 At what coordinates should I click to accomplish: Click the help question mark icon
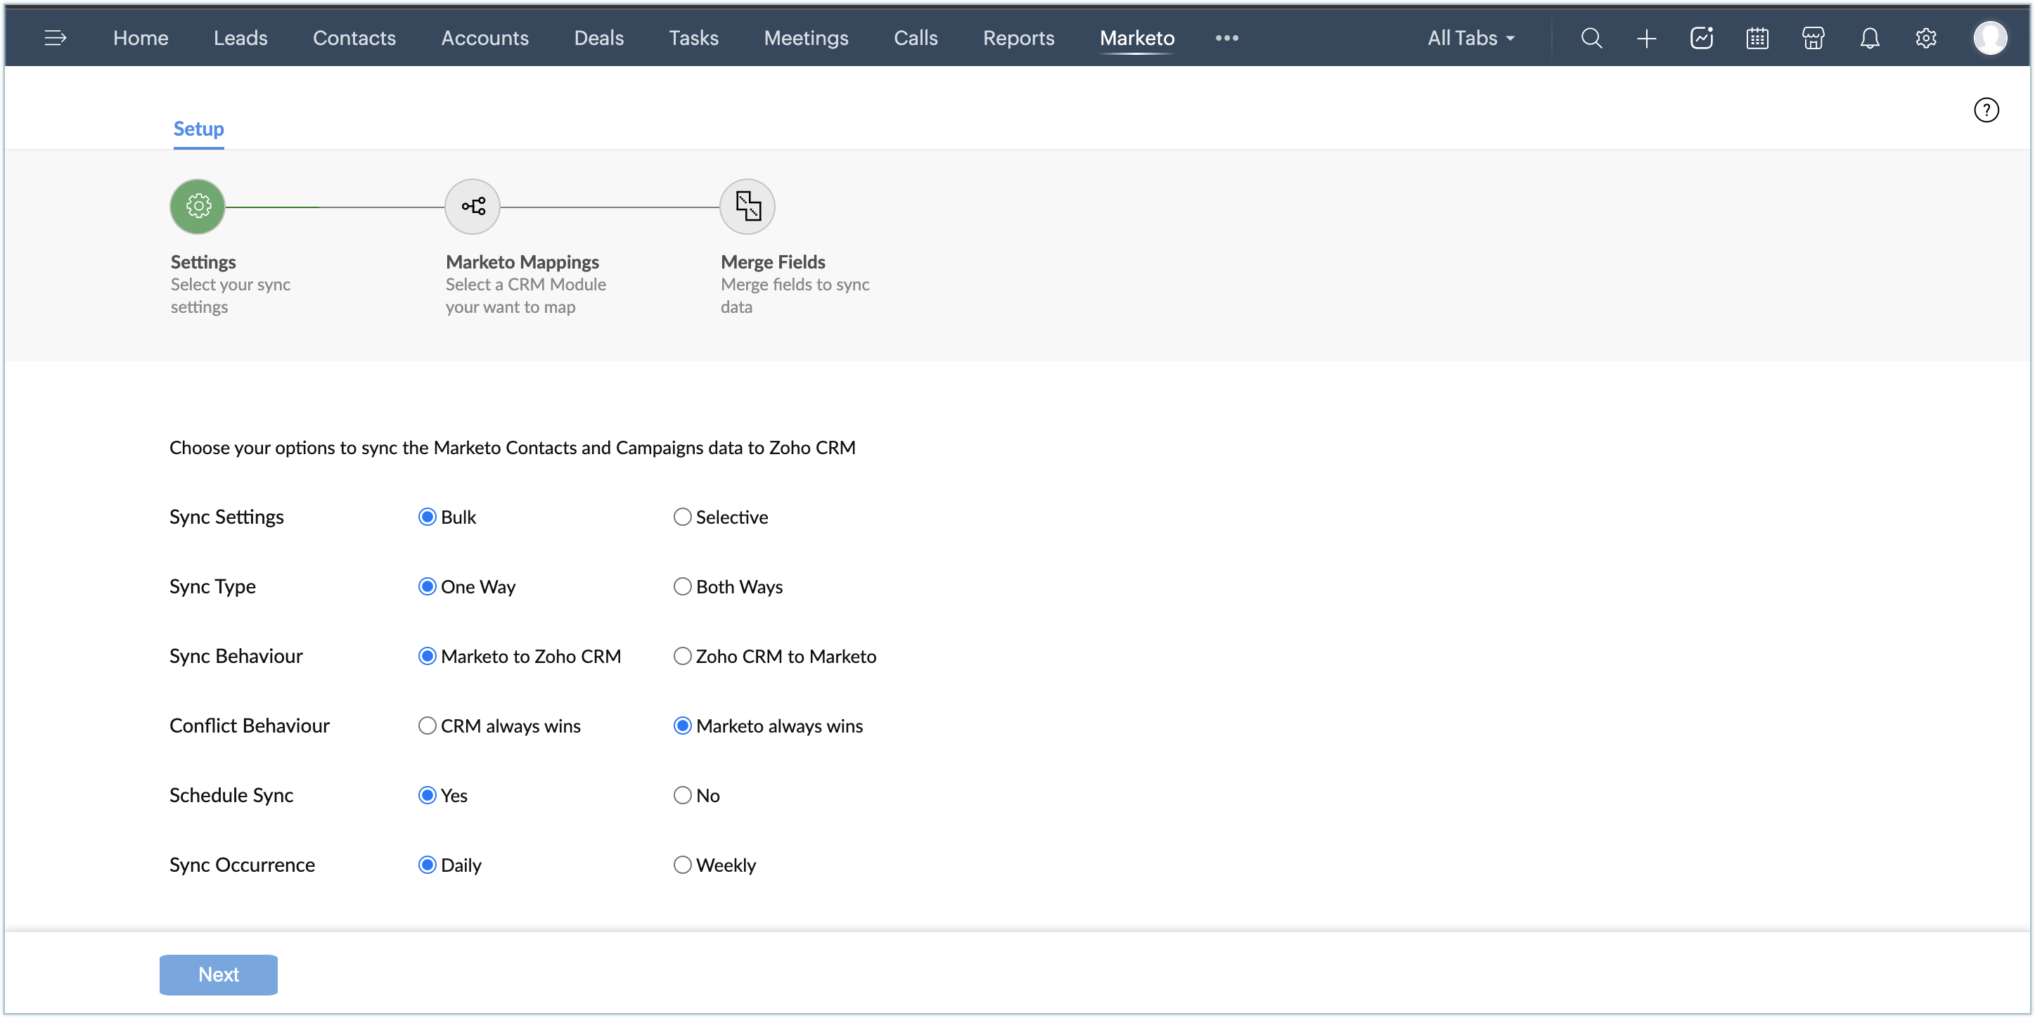(1985, 110)
